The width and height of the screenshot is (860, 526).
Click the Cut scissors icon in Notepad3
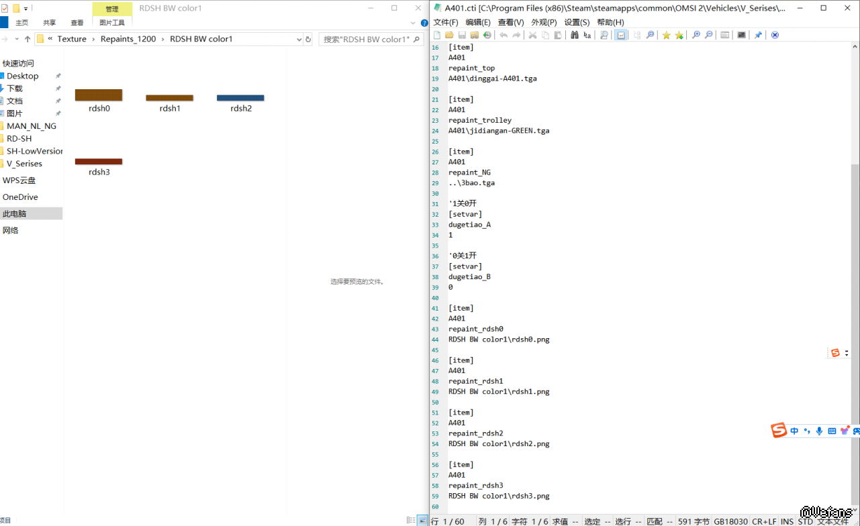(532, 35)
